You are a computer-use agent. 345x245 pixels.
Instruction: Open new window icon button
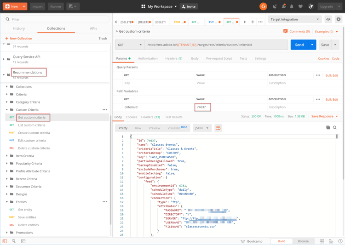click(x=73, y=6)
